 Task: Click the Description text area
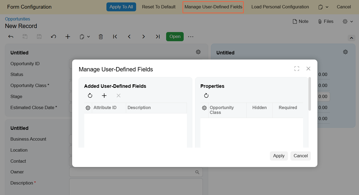136,186
